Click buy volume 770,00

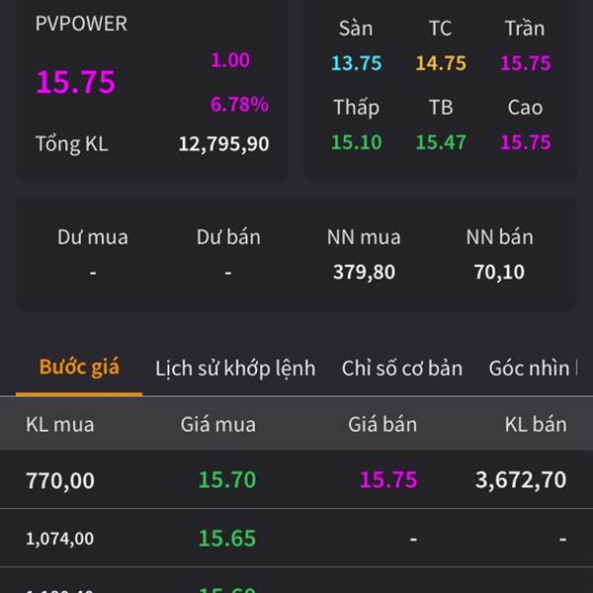(x=60, y=480)
